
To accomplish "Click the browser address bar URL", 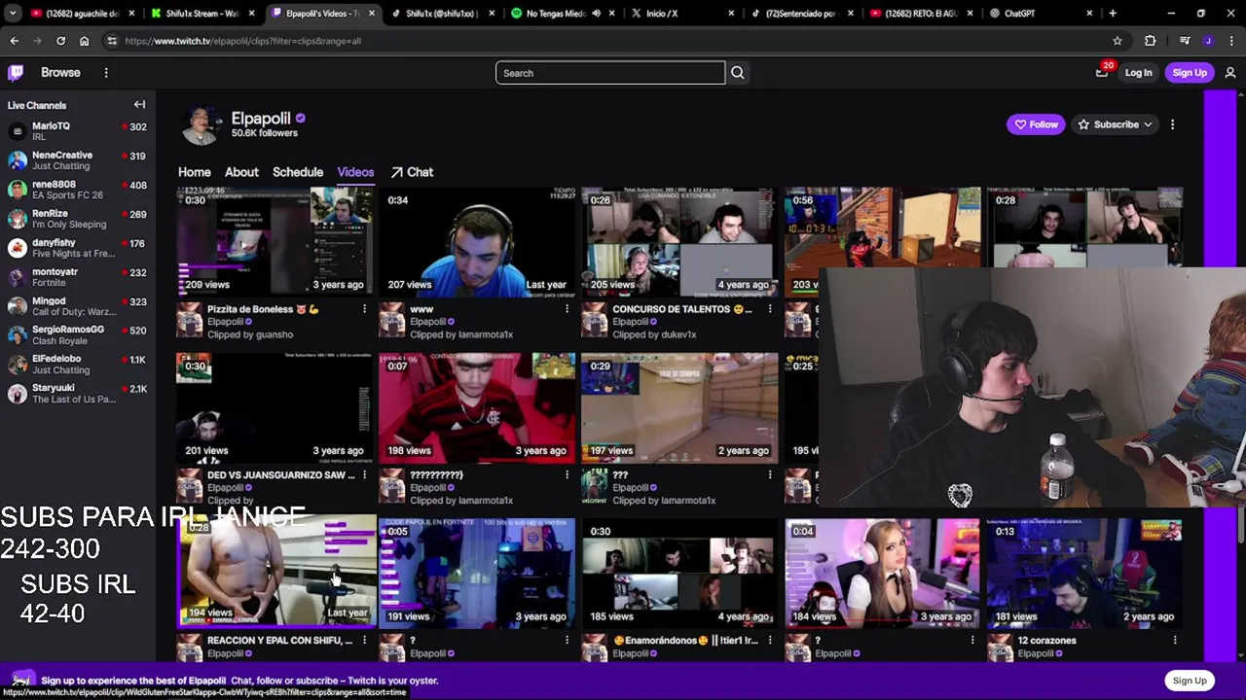I will [x=242, y=41].
